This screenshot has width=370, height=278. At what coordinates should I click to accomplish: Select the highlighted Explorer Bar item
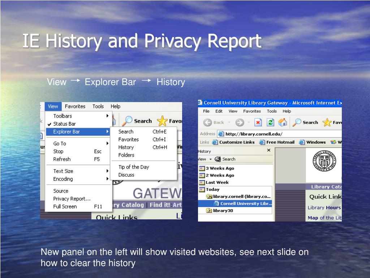point(78,132)
